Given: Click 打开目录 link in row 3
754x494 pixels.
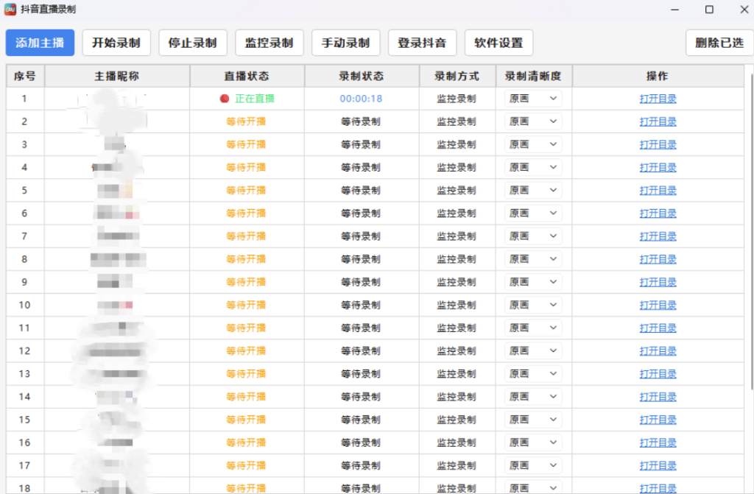Looking at the screenshot, I should [x=658, y=144].
